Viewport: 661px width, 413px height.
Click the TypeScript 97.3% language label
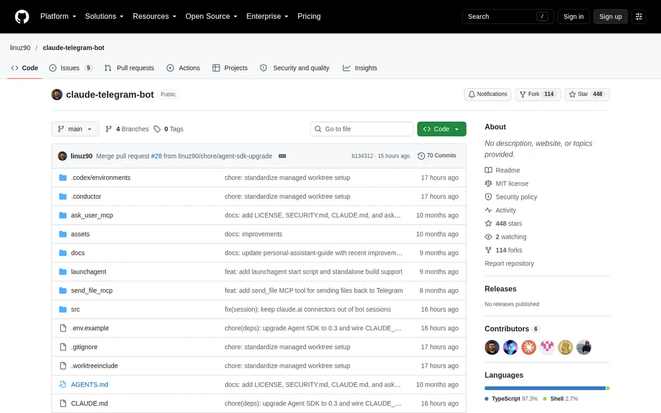[511, 399]
